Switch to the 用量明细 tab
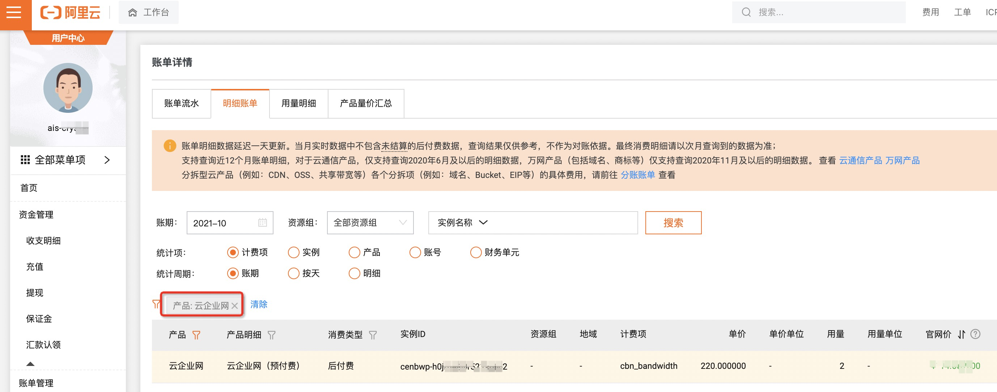The width and height of the screenshot is (997, 392). click(x=298, y=103)
